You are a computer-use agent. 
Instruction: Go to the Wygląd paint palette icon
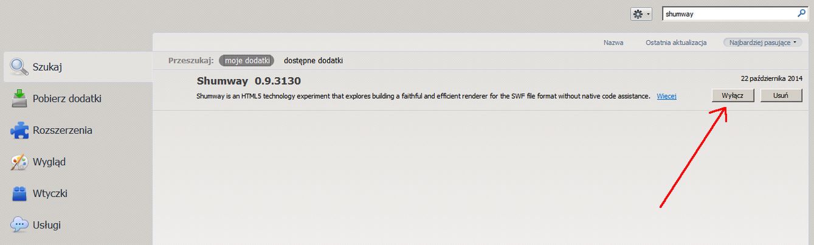pyautogui.click(x=20, y=162)
